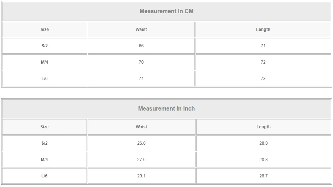Image resolution: width=333 pixels, height=187 pixels.
Task: Select the Waist header in CM table
Action: (x=141, y=30)
